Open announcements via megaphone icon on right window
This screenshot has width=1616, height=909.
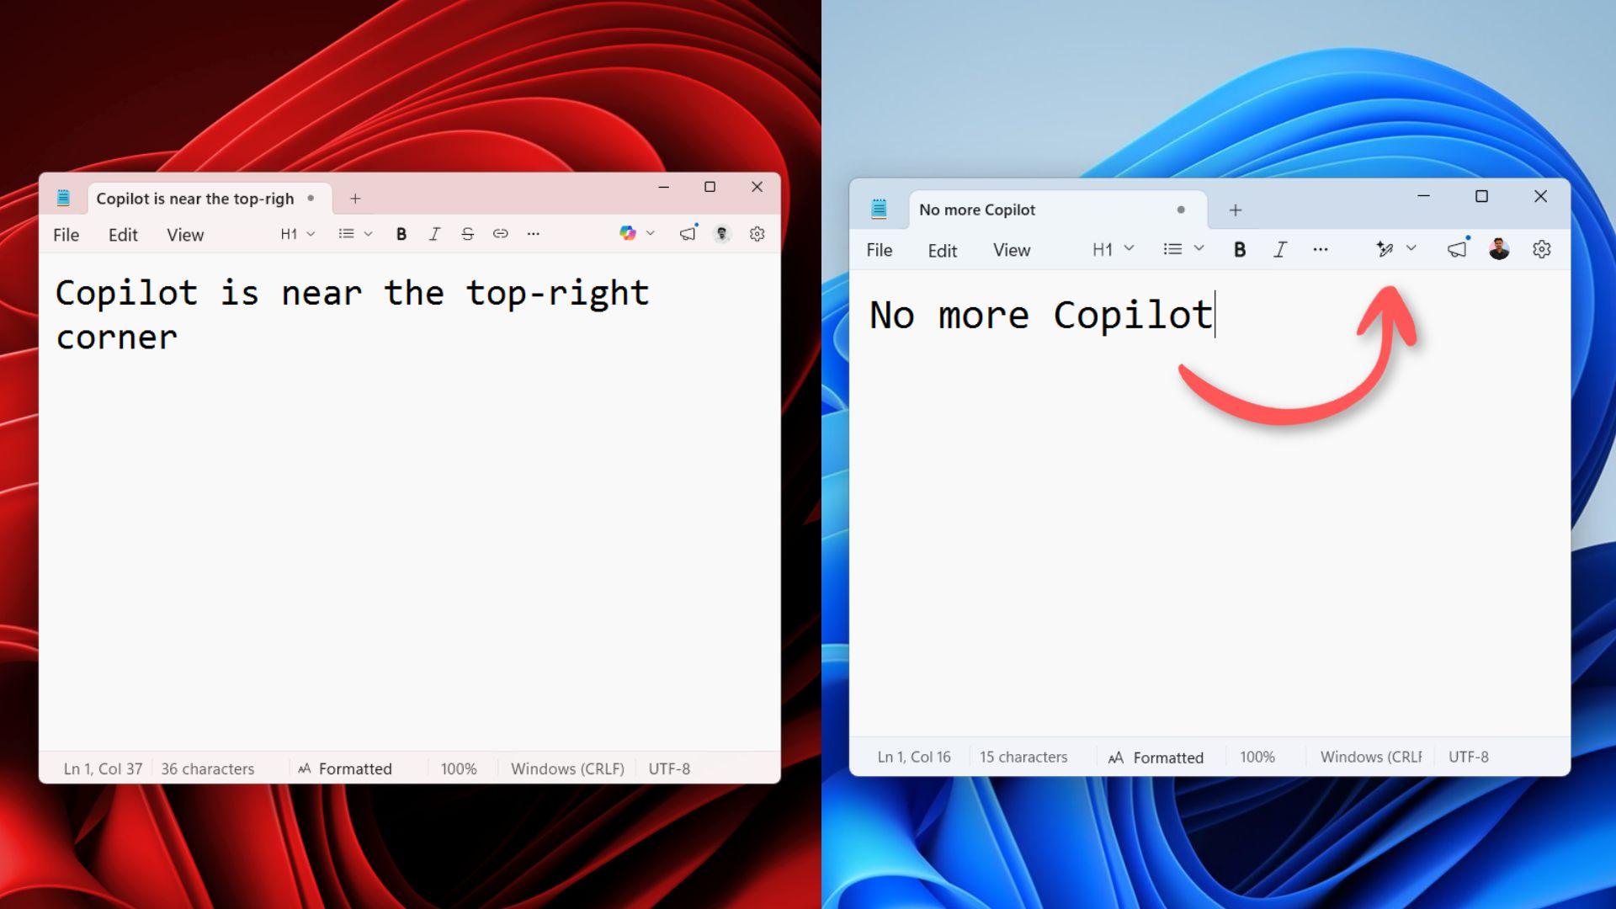click(1456, 248)
